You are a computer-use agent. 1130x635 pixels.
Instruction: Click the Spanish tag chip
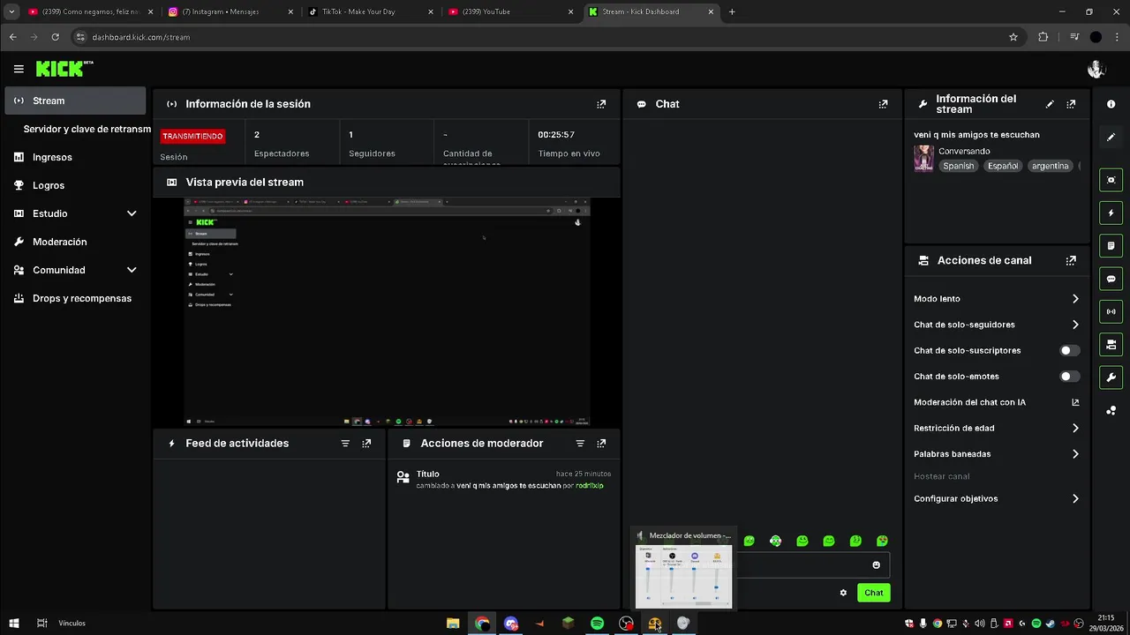pos(958,166)
